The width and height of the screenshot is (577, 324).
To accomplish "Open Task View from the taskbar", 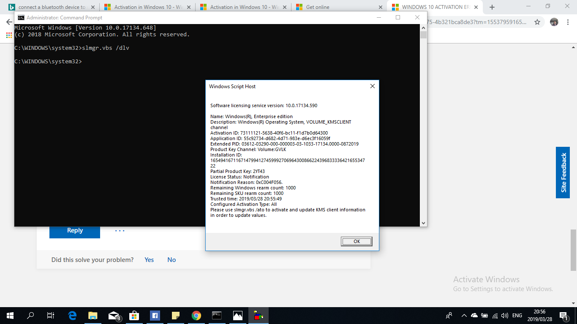I will coord(51,316).
